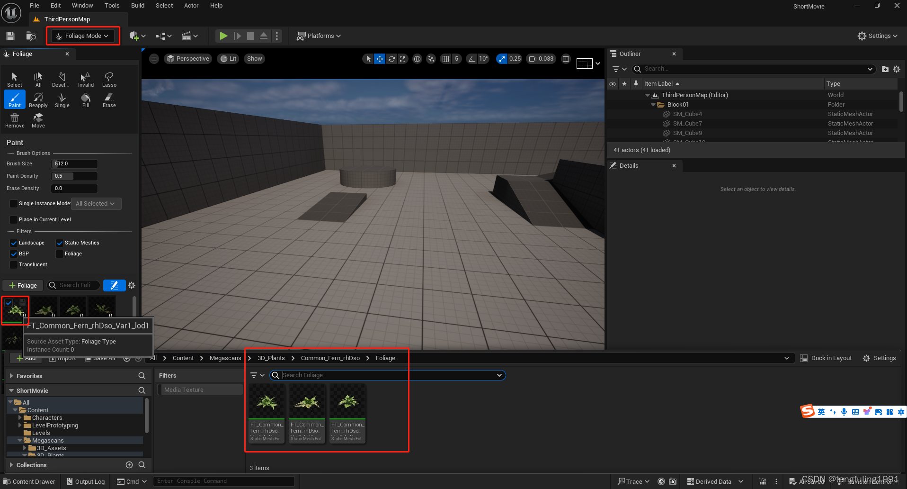Image resolution: width=907 pixels, height=489 pixels.
Task: Activate the Single instance tool
Action: [x=62, y=100]
